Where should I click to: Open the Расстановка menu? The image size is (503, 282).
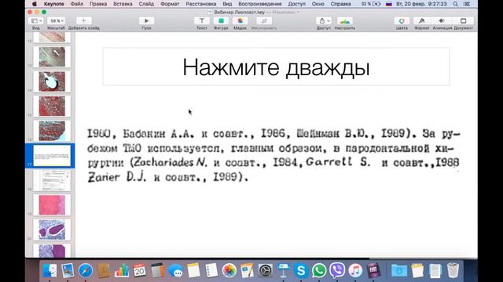pyautogui.click(x=201, y=4)
